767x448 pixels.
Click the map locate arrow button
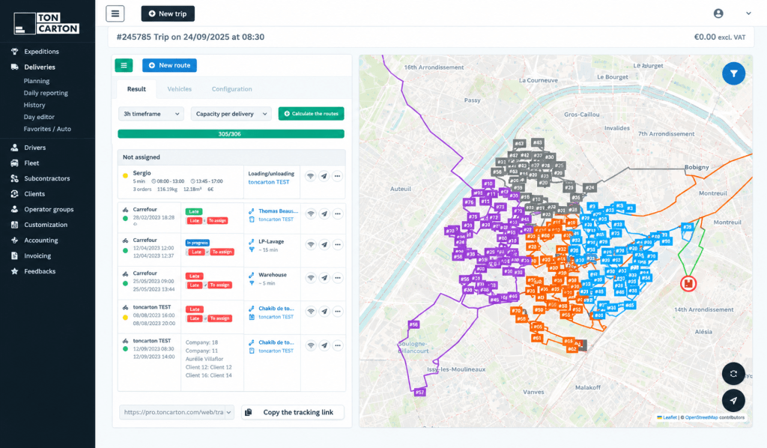(x=733, y=401)
